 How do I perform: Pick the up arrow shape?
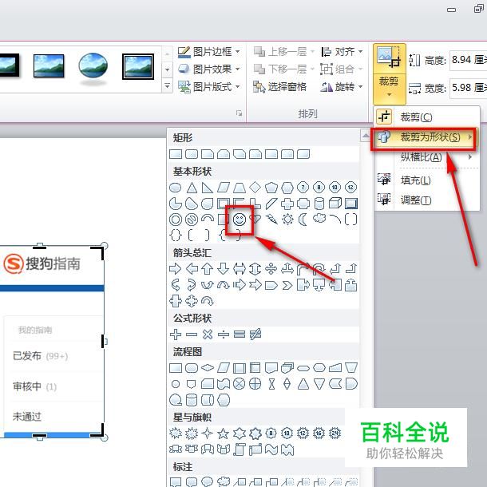point(208,269)
